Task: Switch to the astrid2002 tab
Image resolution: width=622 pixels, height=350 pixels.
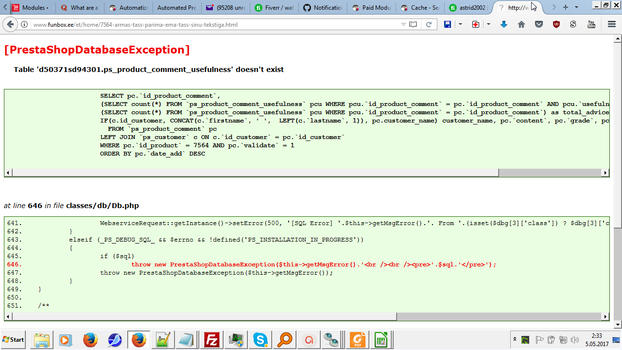Action: point(468,8)
